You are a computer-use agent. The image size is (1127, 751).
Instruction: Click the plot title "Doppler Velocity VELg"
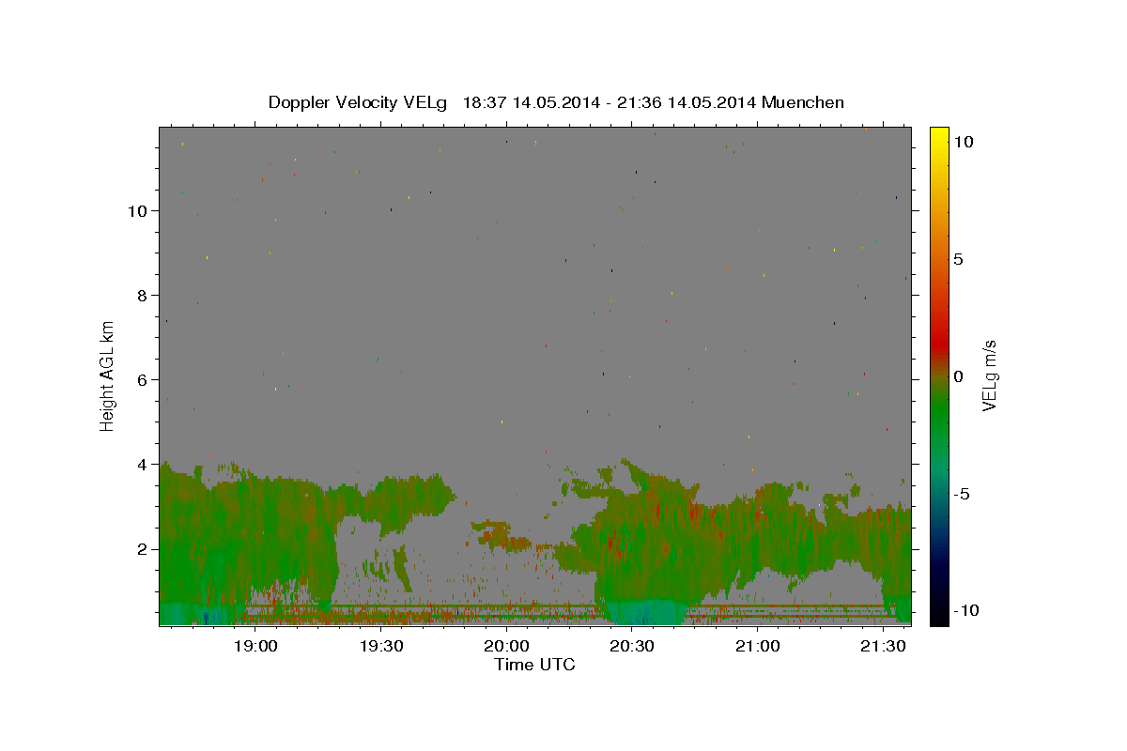360,102
